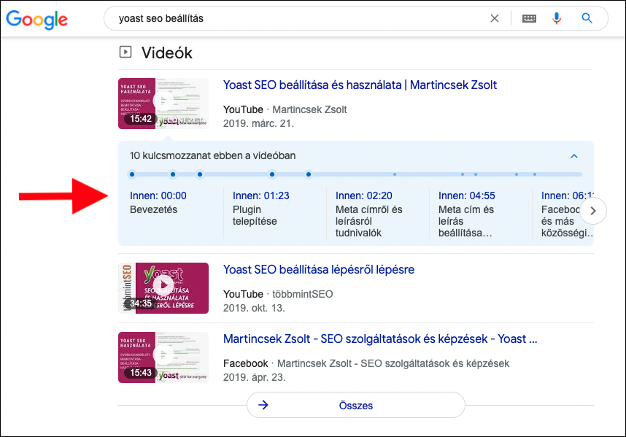Jump to timeline marker for 04:55
Viewport: 626px width, 437px height.
(x=272, y=174)
